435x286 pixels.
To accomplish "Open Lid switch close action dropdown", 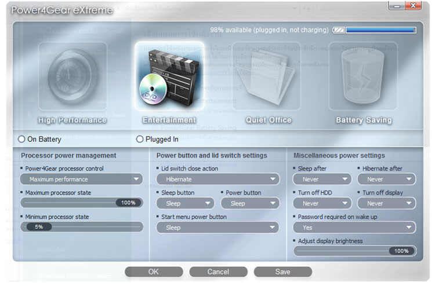I will point(218,179).
